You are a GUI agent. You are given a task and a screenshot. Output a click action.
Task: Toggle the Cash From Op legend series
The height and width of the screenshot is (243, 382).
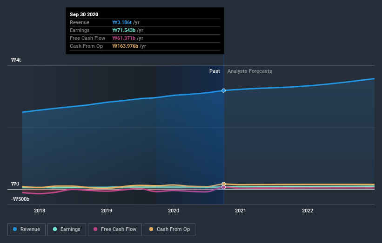169,230
